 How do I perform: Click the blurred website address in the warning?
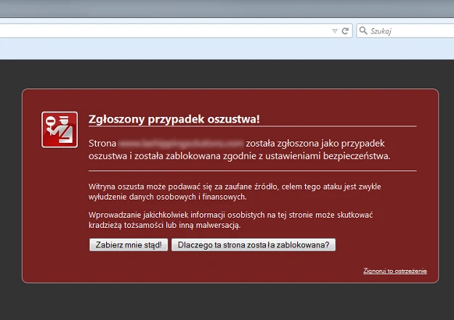[x=180, y=142]
